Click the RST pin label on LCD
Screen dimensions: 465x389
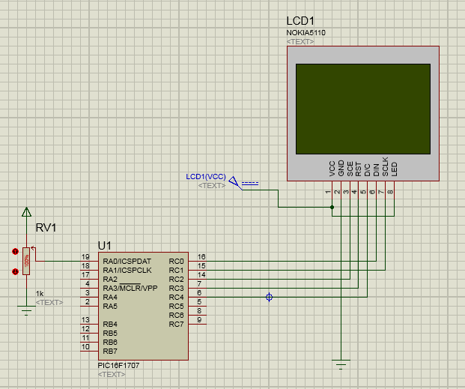358,169
